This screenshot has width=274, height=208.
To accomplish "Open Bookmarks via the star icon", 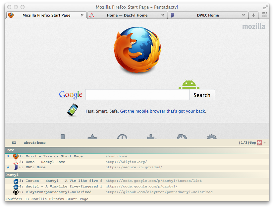I will 92,136.
